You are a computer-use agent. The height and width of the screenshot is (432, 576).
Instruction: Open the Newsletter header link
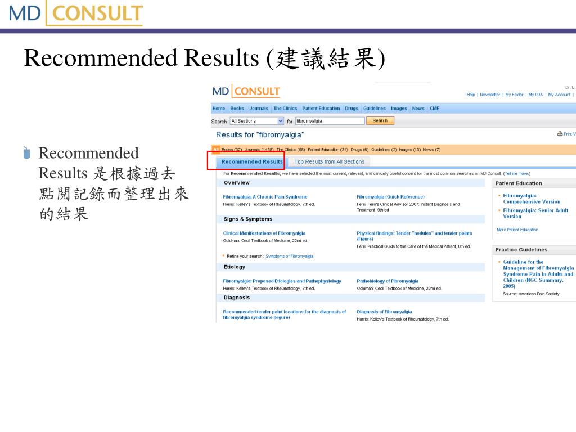pos(490,94)
